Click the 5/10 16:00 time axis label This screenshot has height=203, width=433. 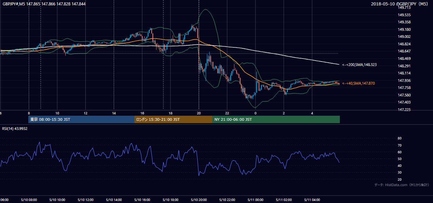[x=142, y=200]
